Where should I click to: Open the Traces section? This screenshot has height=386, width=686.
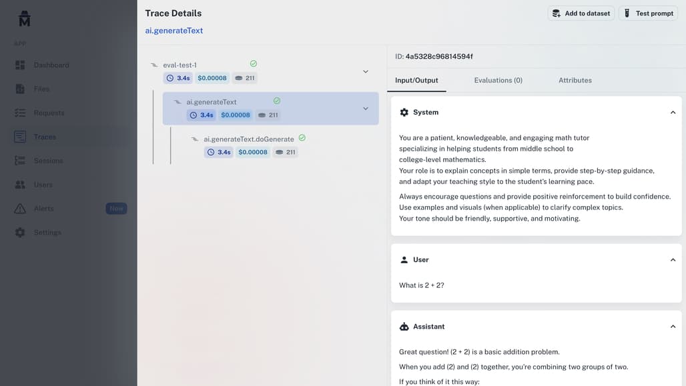45,137
